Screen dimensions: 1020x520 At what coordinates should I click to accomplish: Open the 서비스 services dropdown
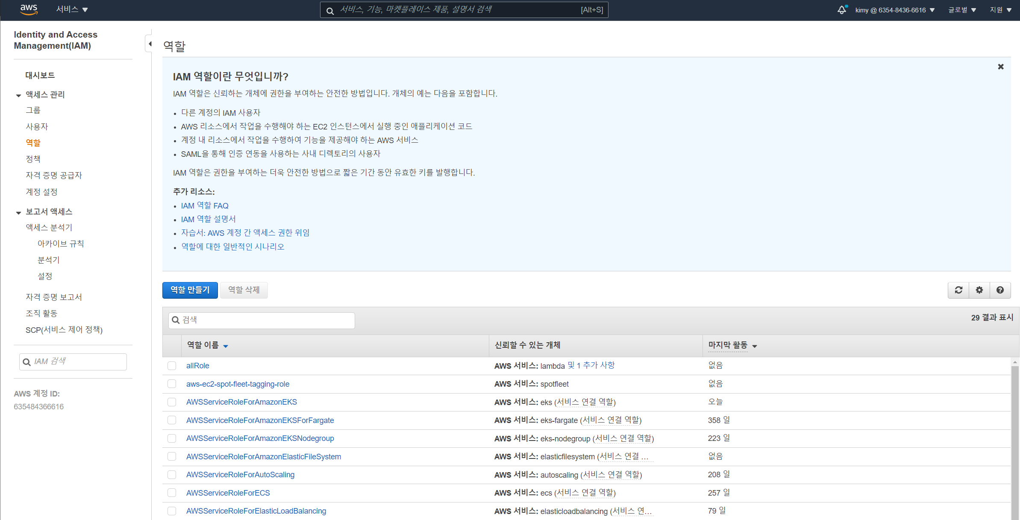tap(71, 9)
